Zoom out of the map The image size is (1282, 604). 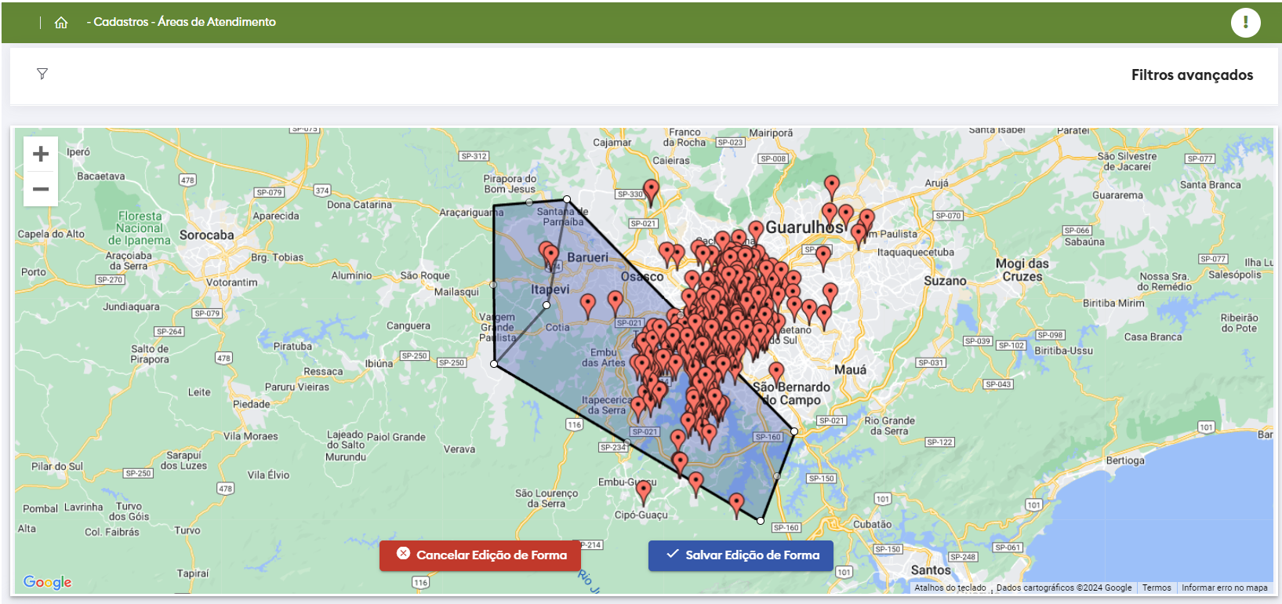click(x=41, y=189)
